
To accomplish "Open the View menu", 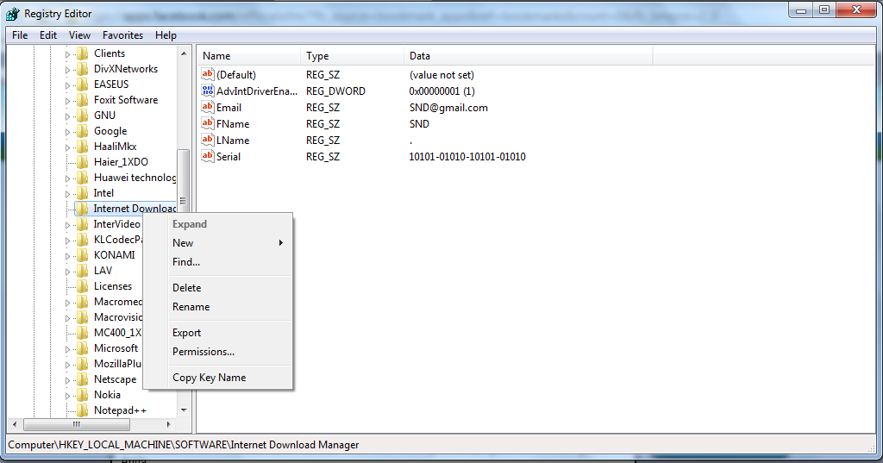I will tap(79, 35).
